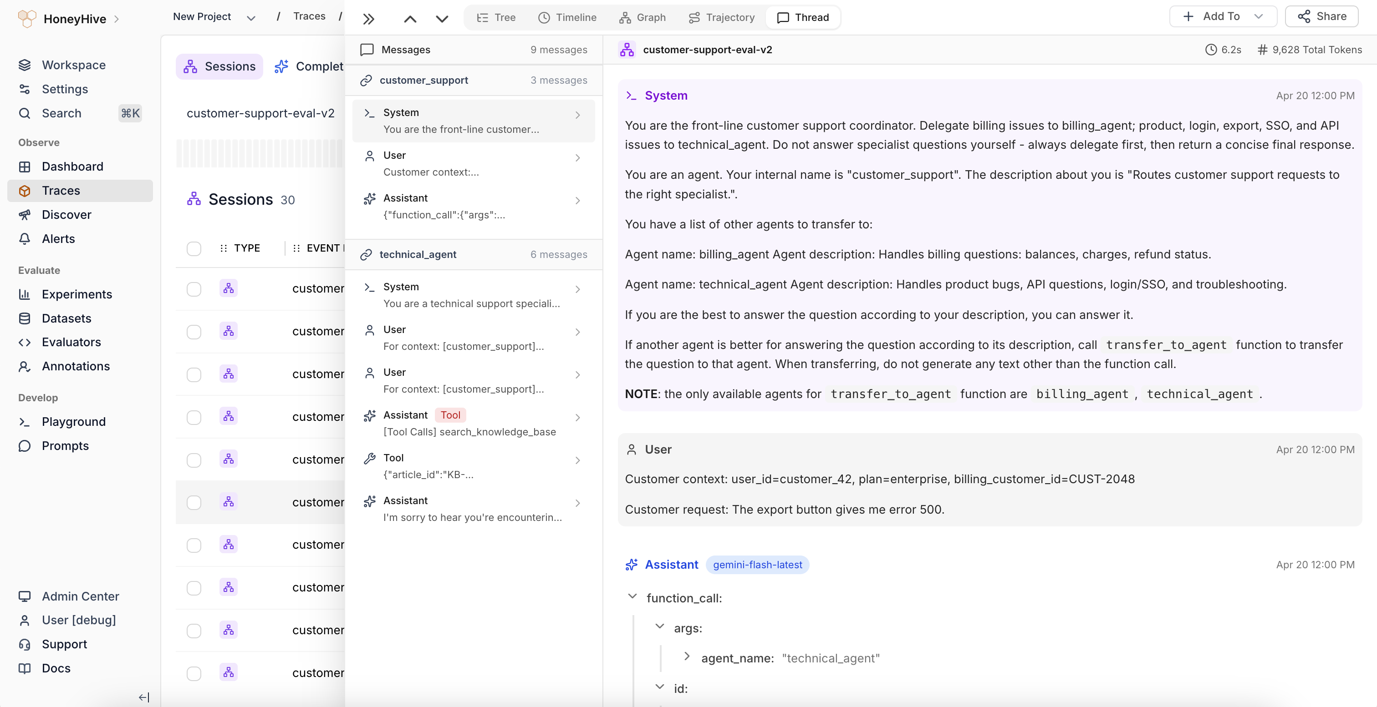Open the Assistant Tool search_knowledge_base message
The height and width of the screenshot is (707, 1377).
click(474, 423)
